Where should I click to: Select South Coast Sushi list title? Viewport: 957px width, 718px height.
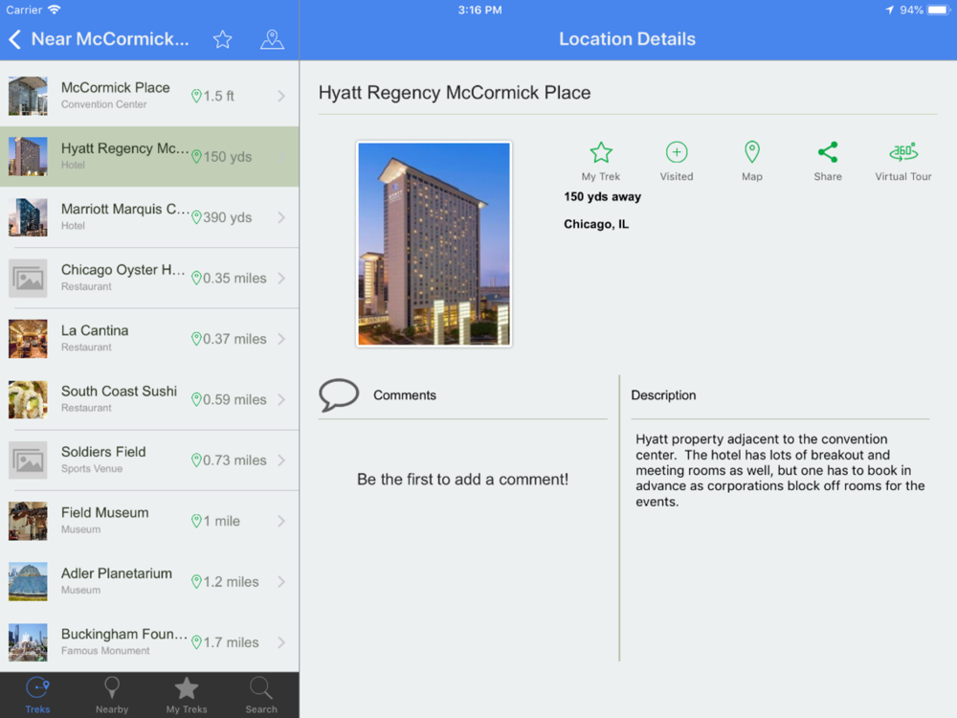tap(119, 391)
